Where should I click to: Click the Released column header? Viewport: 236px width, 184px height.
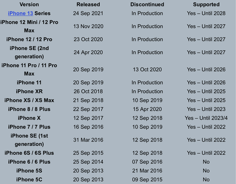click(88, 4)
